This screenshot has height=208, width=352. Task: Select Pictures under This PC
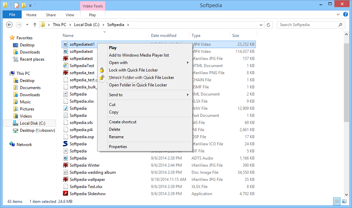(x=27, y=109)
